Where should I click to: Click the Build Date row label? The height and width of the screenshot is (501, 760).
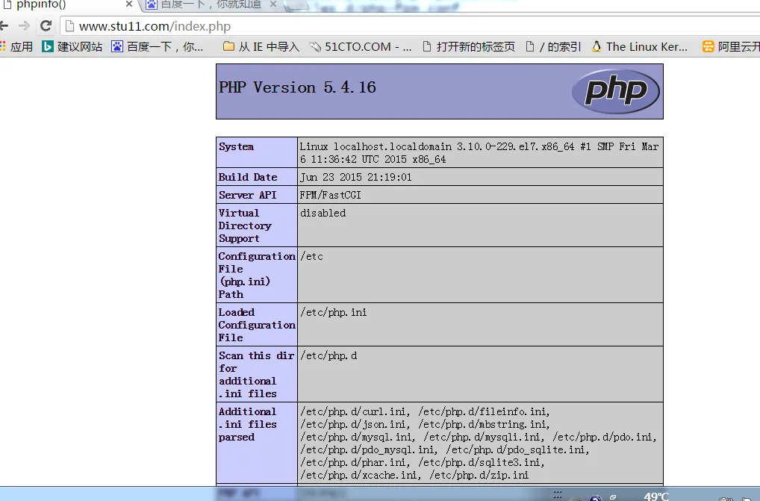tap(248, 177)
